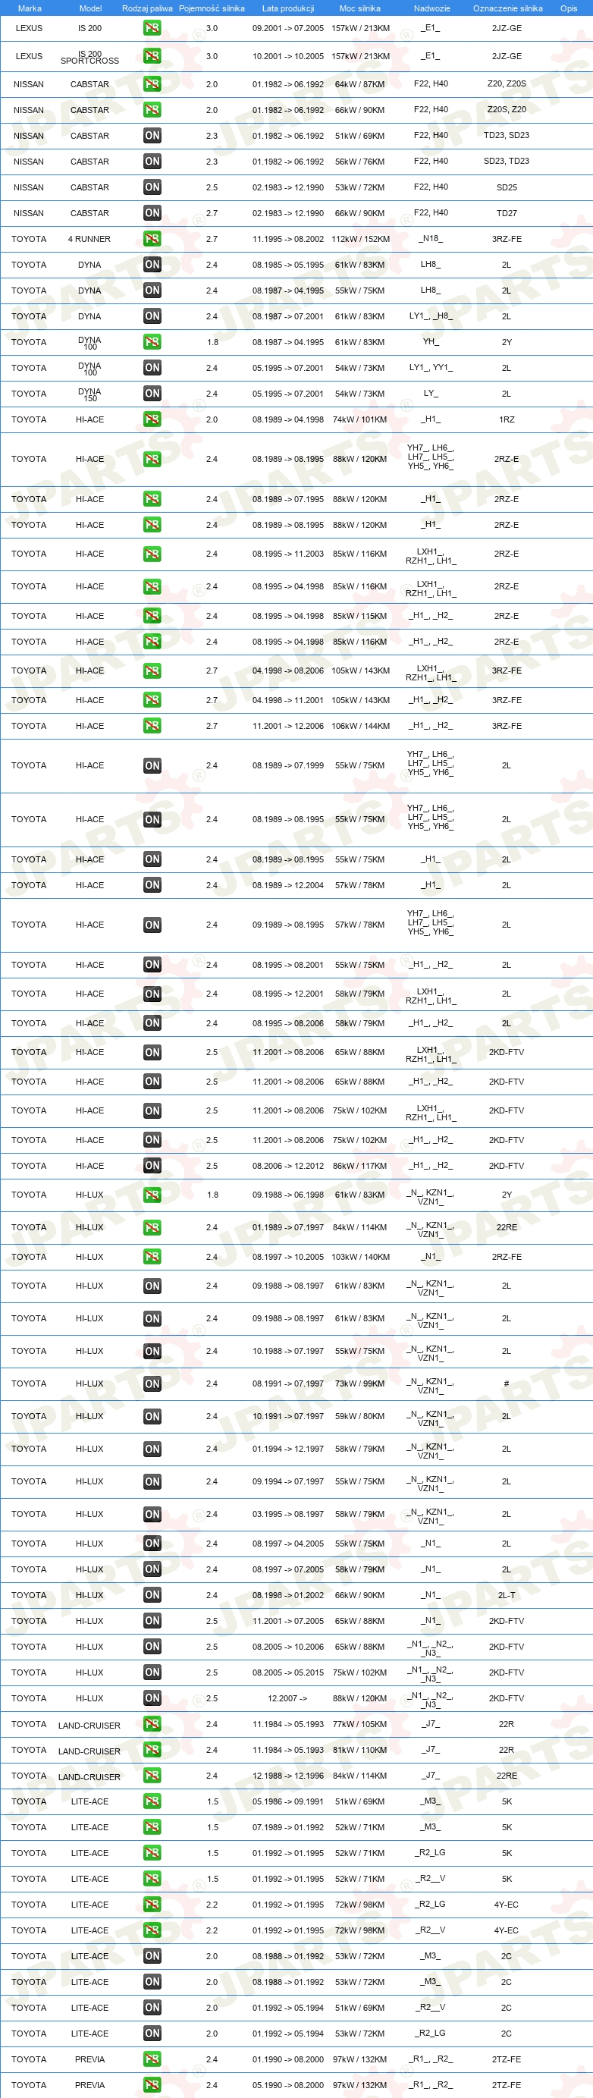593x2098 pixels.
Task: Click the 2L-T engine code cell
Action: 507,1595
